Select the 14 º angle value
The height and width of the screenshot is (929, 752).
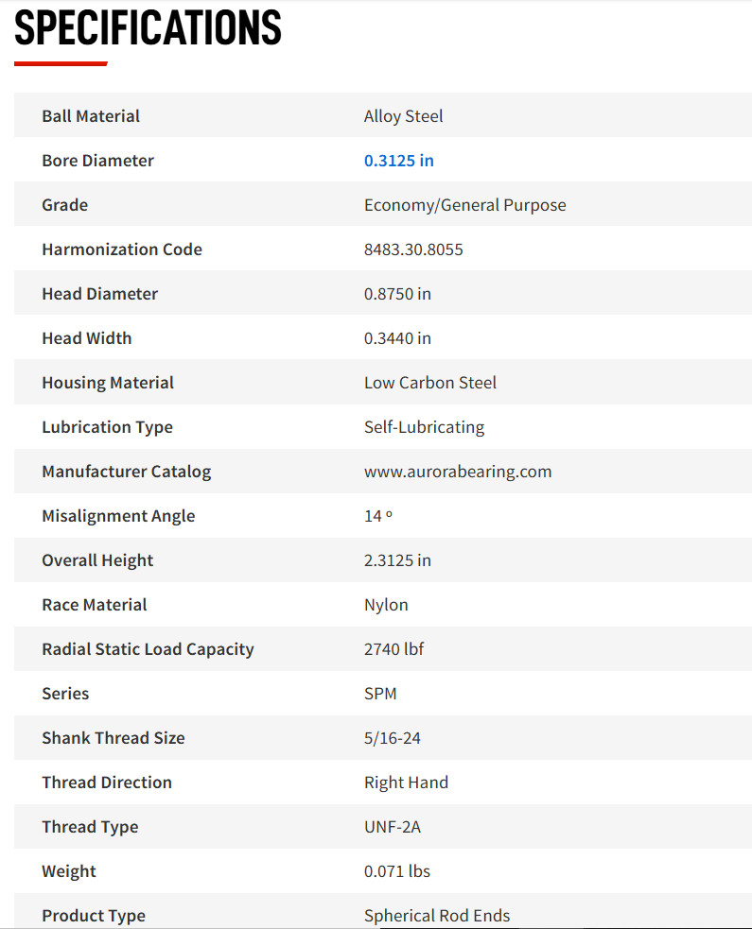377,516
